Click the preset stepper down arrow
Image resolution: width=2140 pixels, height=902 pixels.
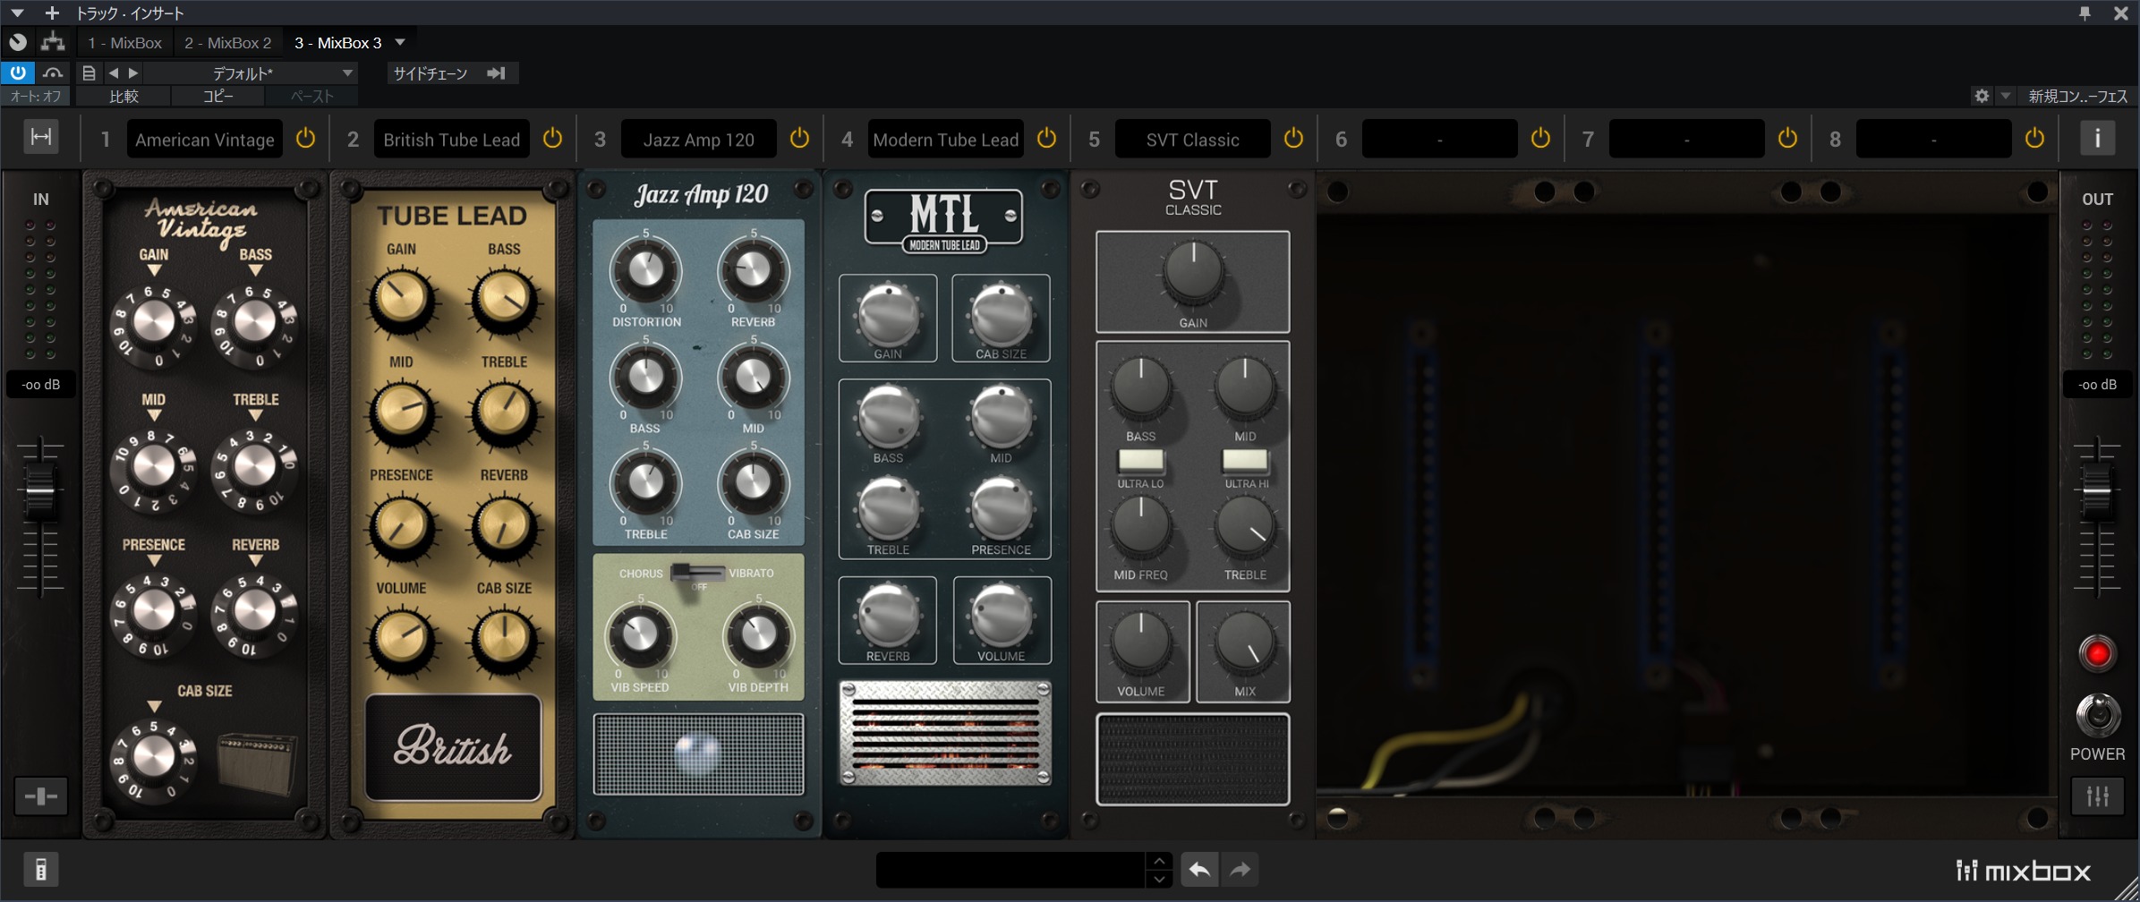[1159, 879]
